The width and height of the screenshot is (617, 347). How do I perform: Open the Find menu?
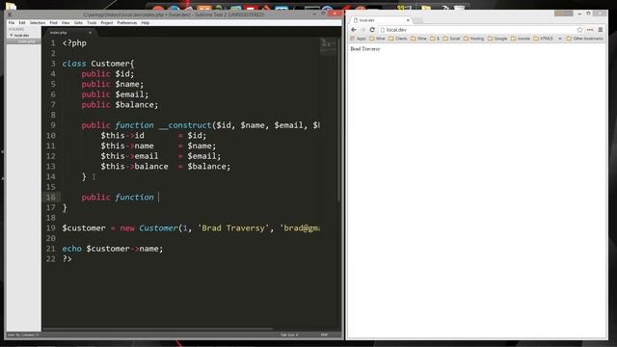tap(54, 23)
